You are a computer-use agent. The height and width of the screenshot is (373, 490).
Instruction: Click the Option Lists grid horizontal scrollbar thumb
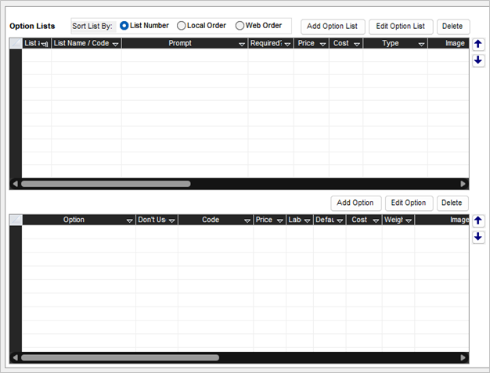[x=106, y=184]
